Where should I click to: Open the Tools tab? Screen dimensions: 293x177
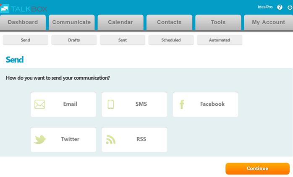coord(218,22)
